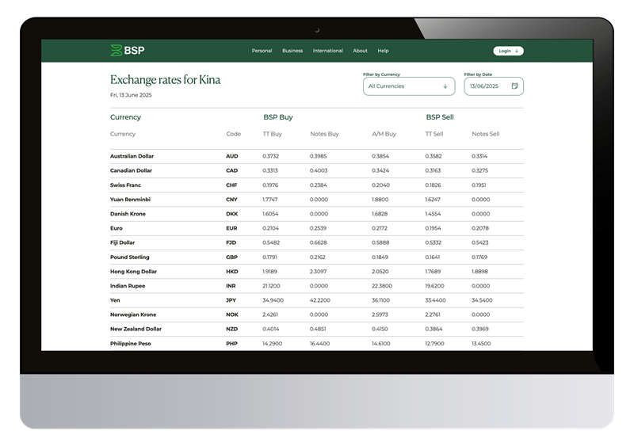634x446 pixels.
Task: Expand the All Currencies dropdown
Action: [x=408, y=86]
